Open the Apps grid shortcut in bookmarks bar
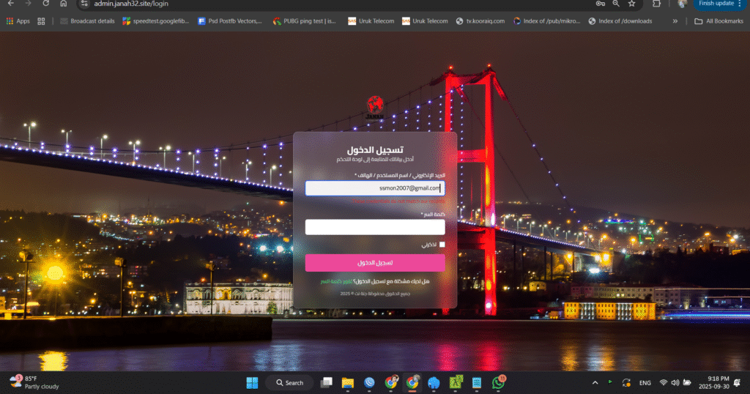Screen dimensions: 750x394 click(x=18, y=21)
